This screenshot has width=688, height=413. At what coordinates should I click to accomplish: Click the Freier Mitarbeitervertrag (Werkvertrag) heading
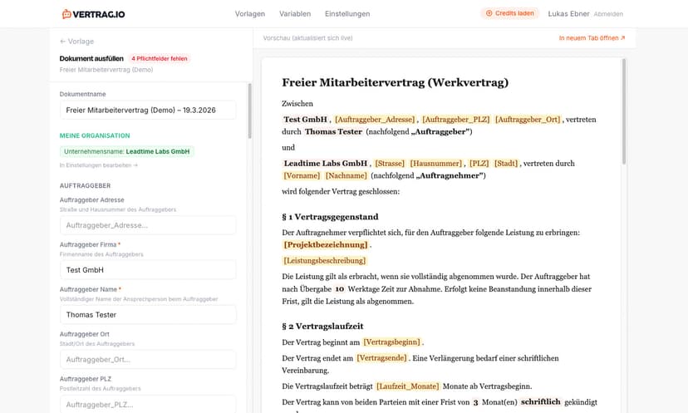395,82
